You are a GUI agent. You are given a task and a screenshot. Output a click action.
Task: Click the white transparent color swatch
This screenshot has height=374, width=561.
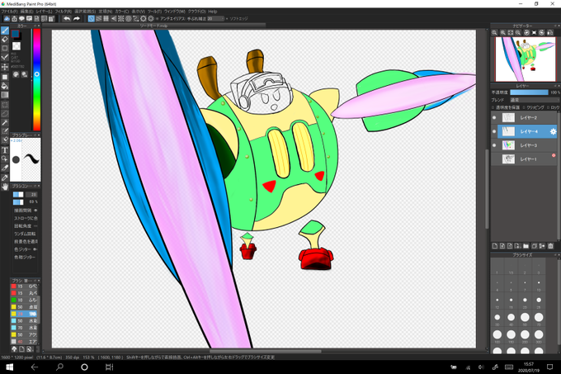pyautogui.click(x=16, y=46)
